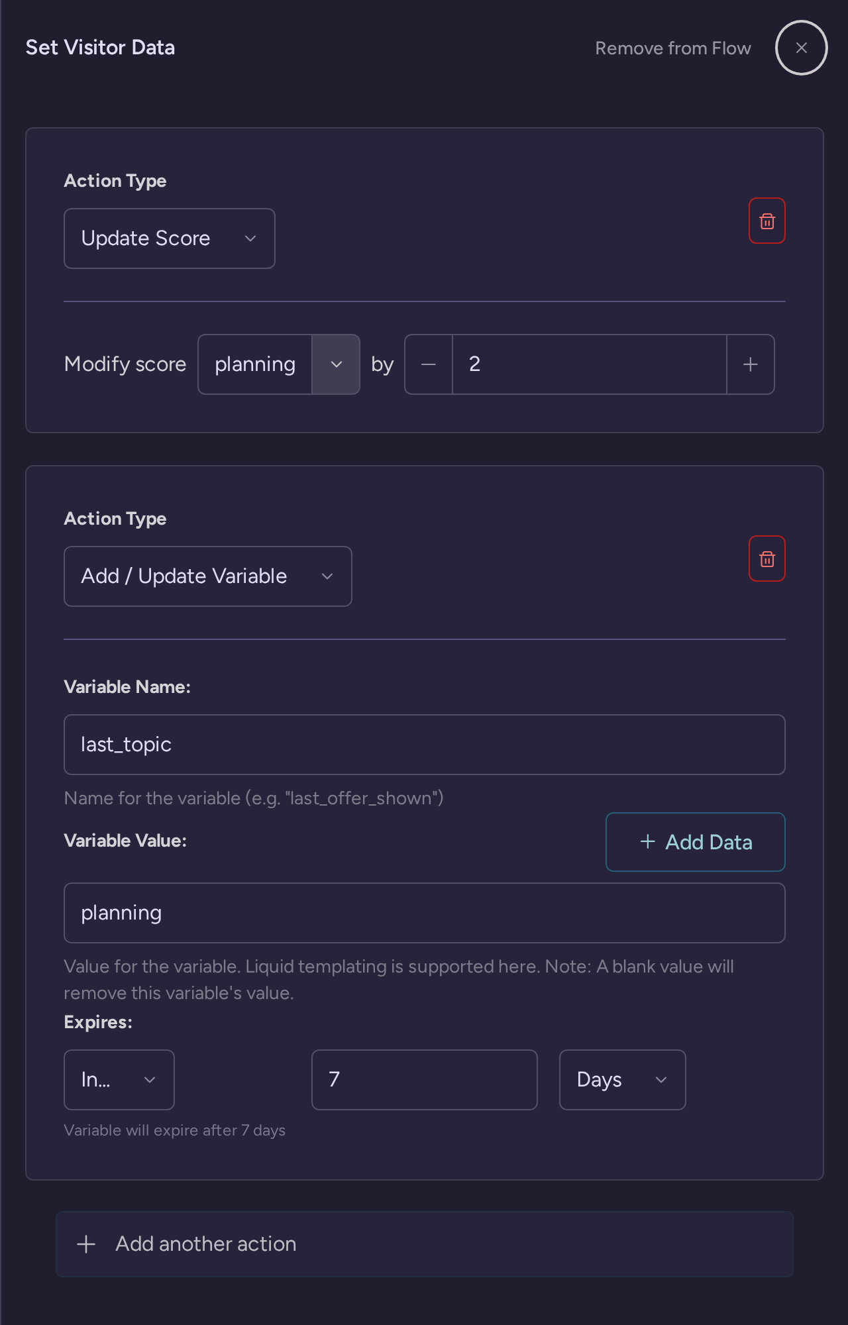This screenshot has height=1325, width=848.
Task: Click the plus icon in Add another action
Action: pos(86,1244)
